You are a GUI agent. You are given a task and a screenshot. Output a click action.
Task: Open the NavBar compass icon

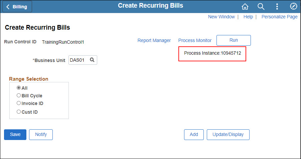[x=293, y=7]
